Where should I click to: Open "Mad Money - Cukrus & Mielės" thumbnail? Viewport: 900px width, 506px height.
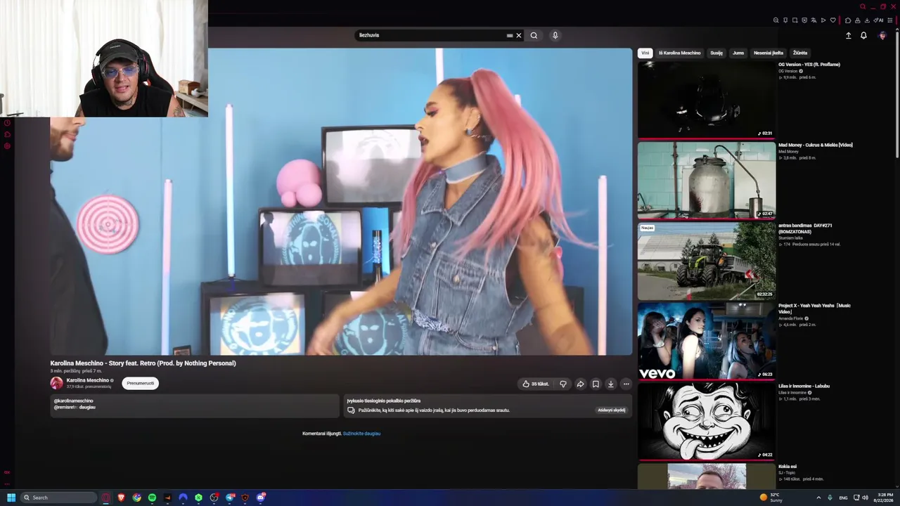pos(706,180)
